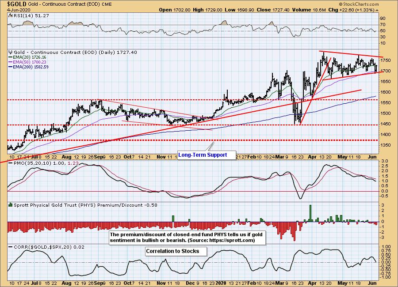398x287 pixels.
Task: Click the Chg +22.60 (+1.33%) value
Action: point(351,10)
